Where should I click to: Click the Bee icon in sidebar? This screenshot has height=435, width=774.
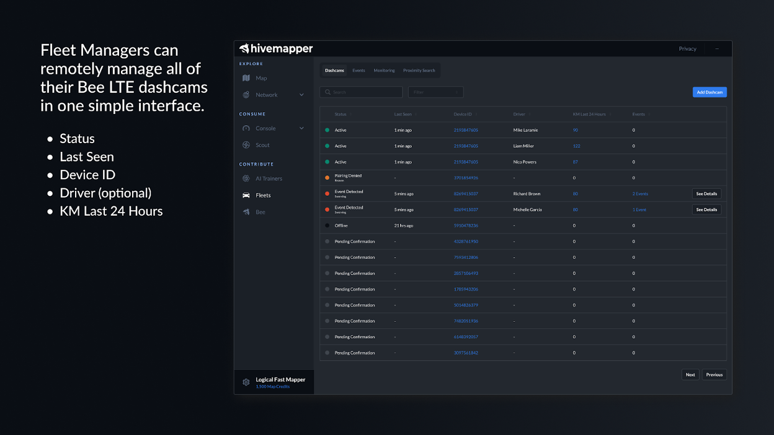click(246, 212)
